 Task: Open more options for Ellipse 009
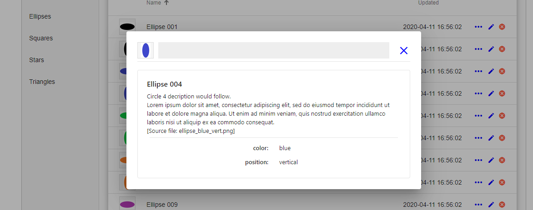point(478,205)
